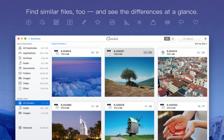Click the asterisk icon in banner
This screenshot has height=140, width=224.
(139, 22)
